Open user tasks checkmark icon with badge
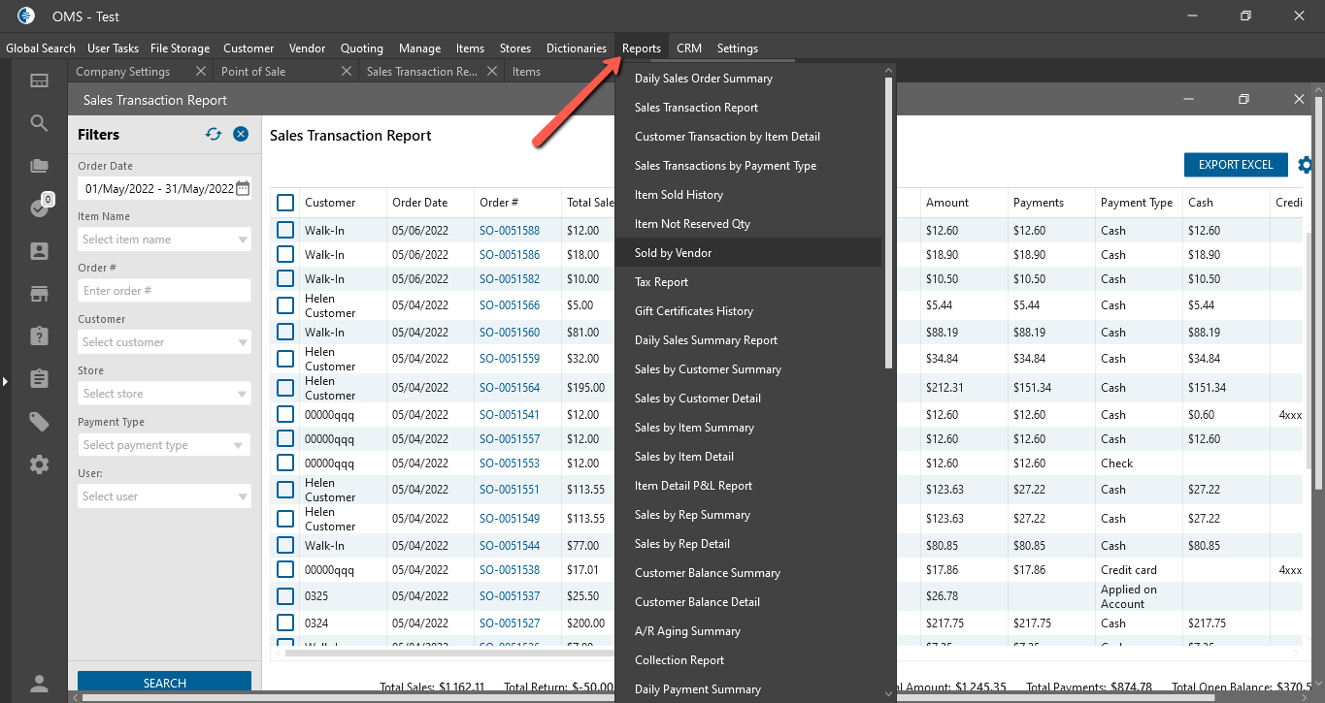Viewport: 1325px width, 703px height. pyautogui.click(x=39, y=208)
